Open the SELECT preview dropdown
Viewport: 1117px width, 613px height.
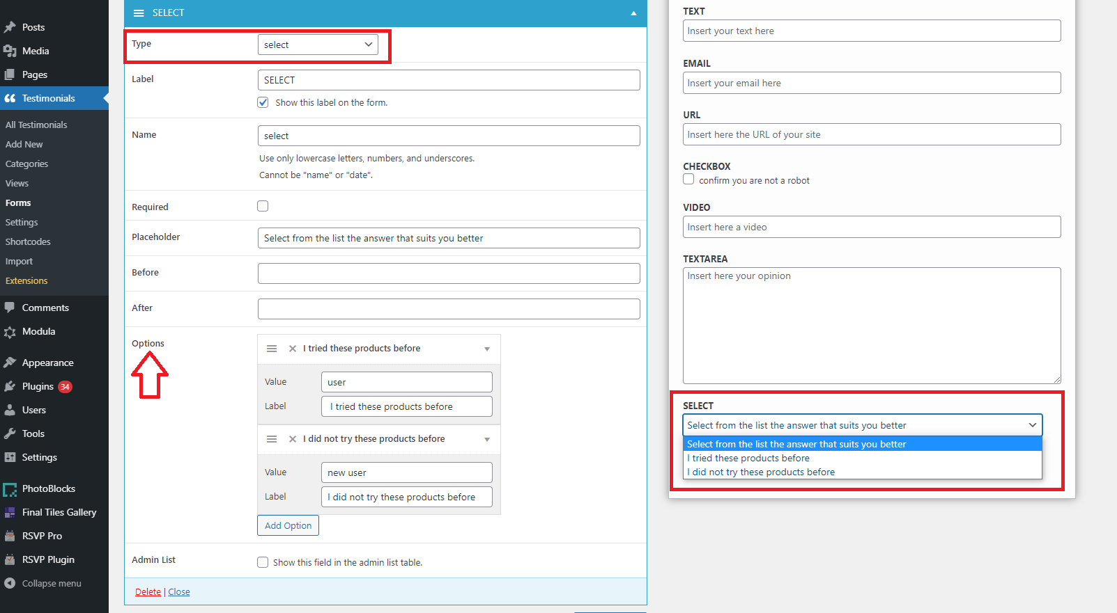tap(863, 425)
